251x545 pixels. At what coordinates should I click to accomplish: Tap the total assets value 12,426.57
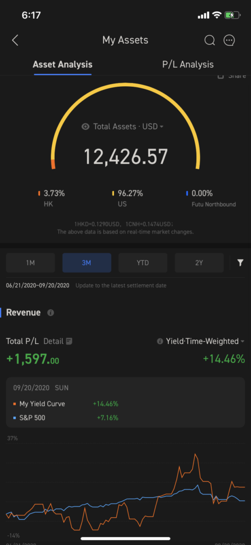(x=126, y=157)
